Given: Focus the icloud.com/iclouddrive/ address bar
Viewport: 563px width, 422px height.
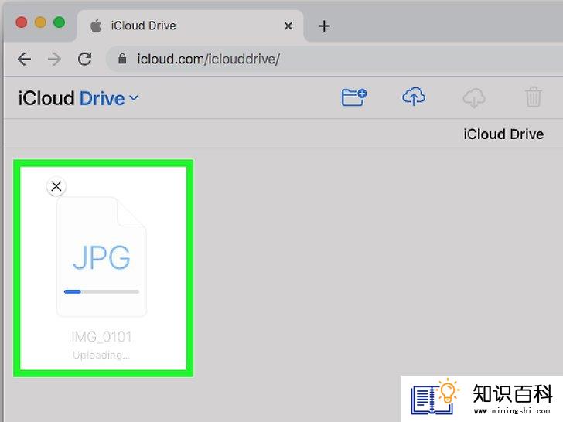Looking at the screenshot, I should click(x=334, y=59).
